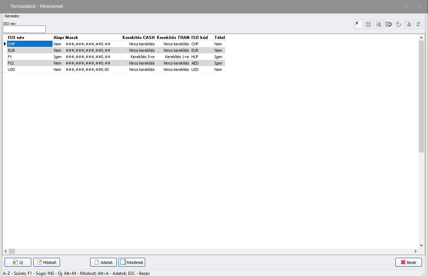Click the ISO név search field
Screen dimensions: 428x277
point(24,29)
